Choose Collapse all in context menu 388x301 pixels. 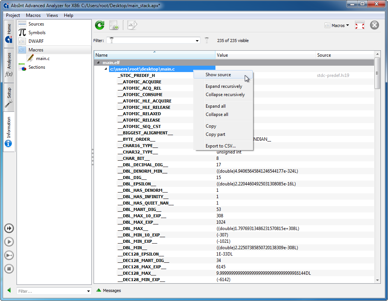(223, 114)
